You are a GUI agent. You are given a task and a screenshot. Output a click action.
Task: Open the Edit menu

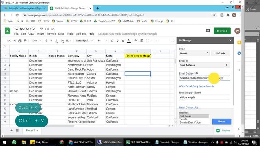pyautogui.click(x=23, y=34)
